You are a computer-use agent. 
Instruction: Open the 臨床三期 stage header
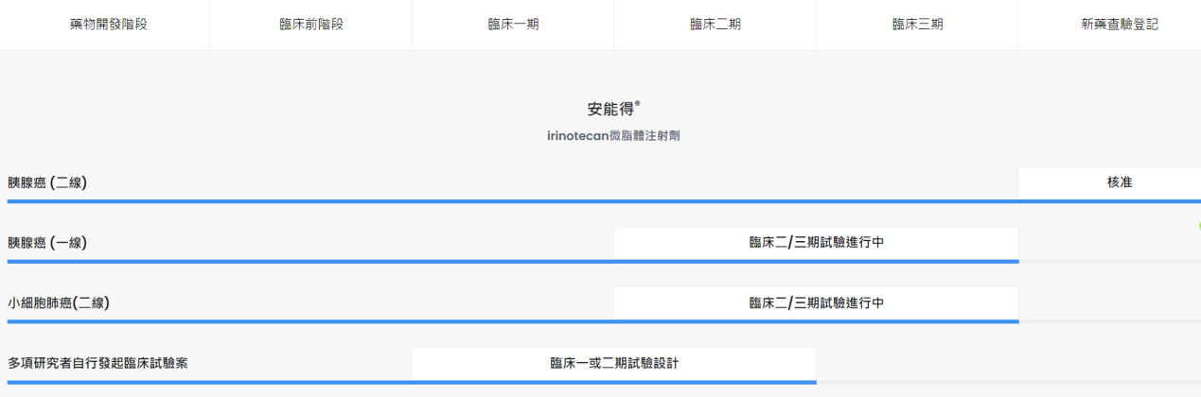click(917, 25)
